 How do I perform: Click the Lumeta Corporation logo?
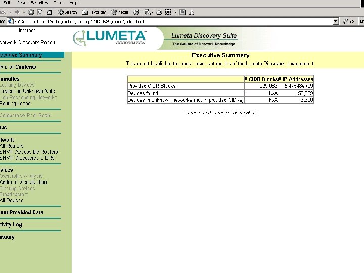[110, 38]
